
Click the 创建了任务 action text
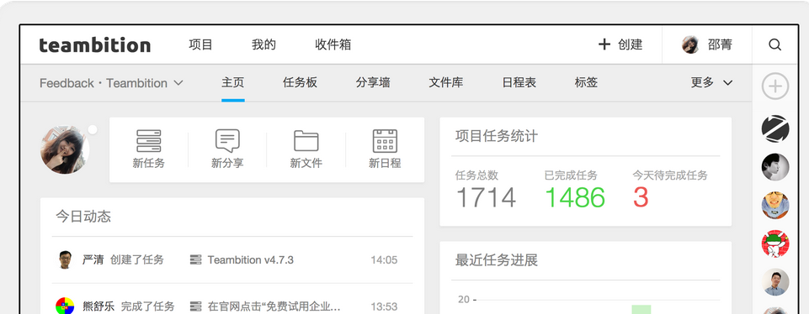coord(136,260)
